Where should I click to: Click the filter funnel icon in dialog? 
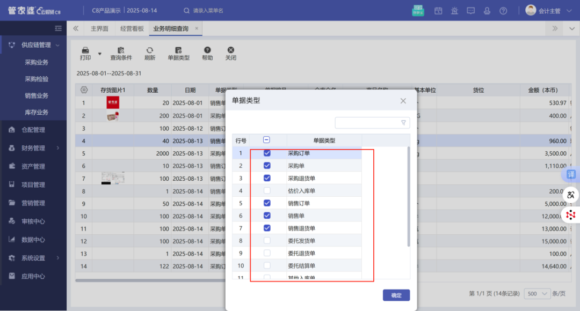tap(403, 123)
